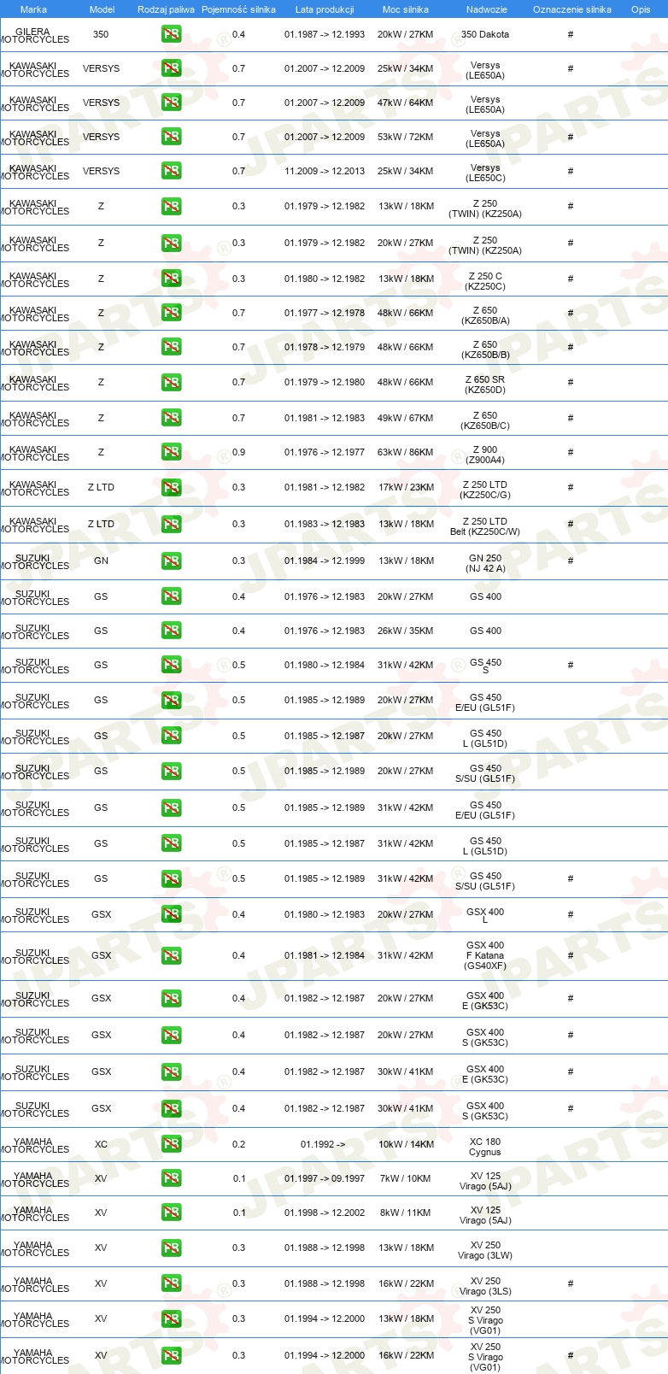This screenshot has height=1374, width=668.
Task: Select the 'GSX 400 F Katana (GS40XF)' cell
Action: pos(485,955)
